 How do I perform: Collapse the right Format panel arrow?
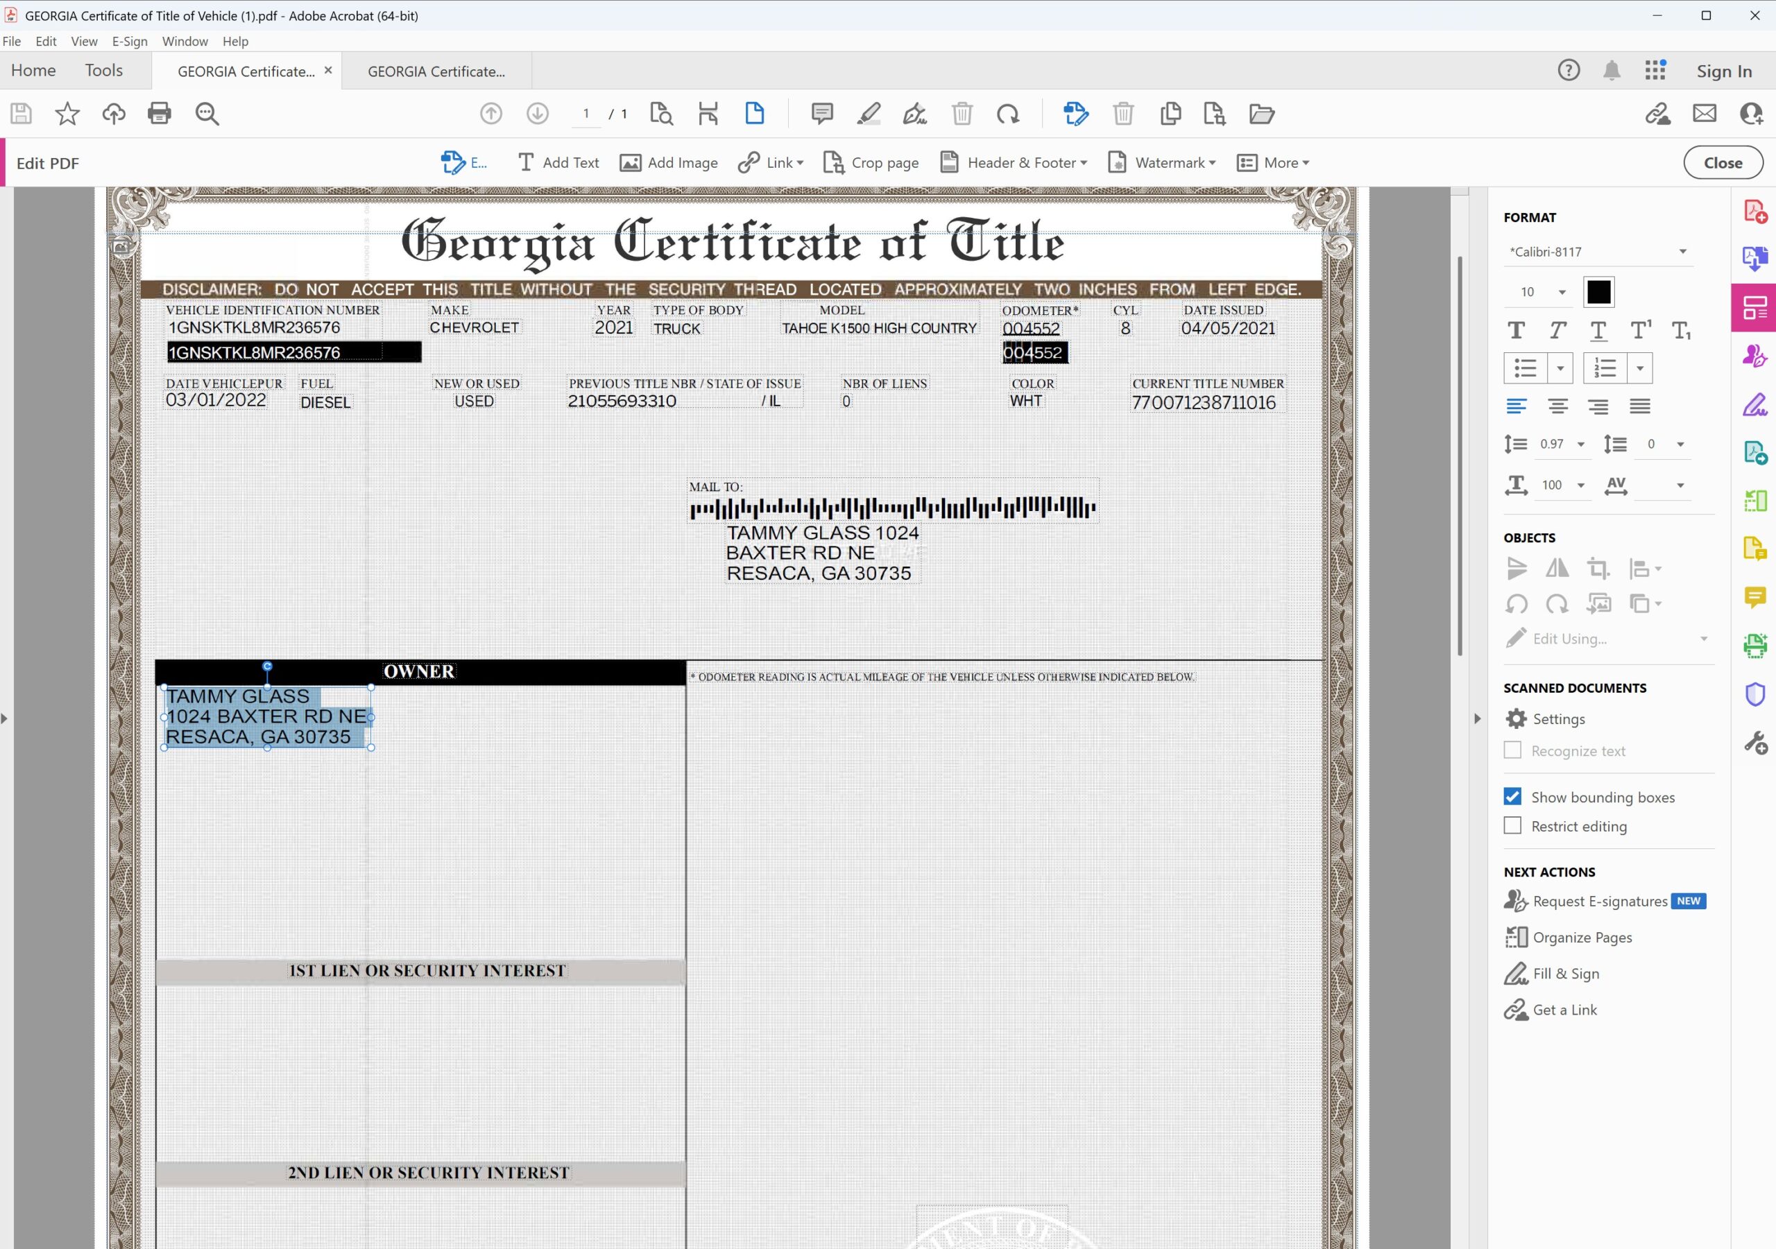pos(1477,719)
